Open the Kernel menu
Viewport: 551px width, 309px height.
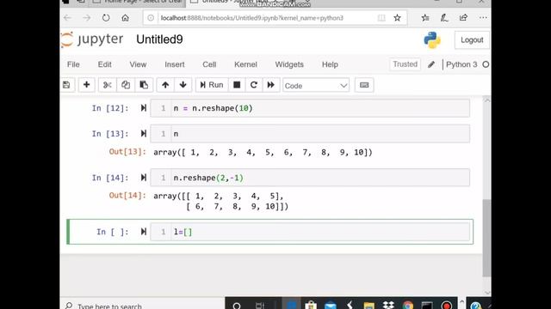pos(245,64)
